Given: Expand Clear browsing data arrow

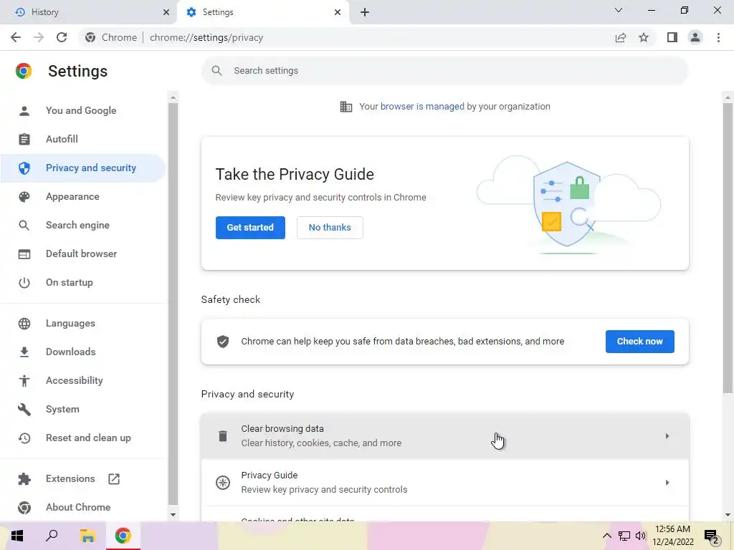Looking at the screenshot, I should [667, 436].
